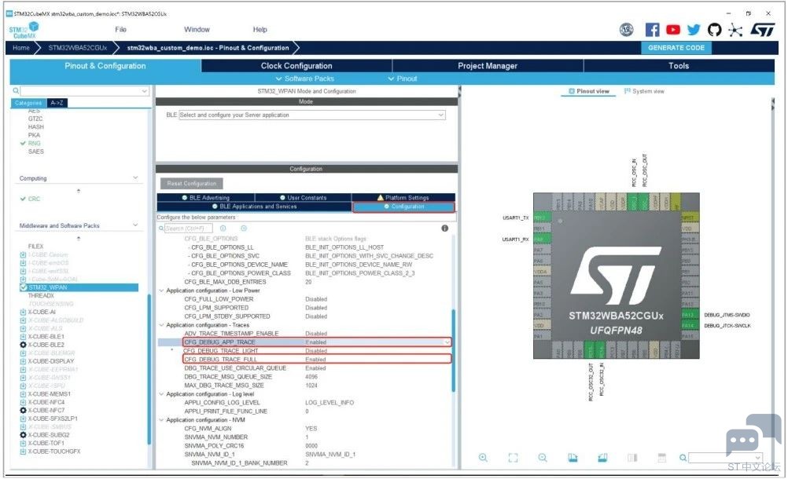Click the parameter Search (Ctrl+F) field
This screenshot has width=788, height=479.
click(x=188, y=229)
